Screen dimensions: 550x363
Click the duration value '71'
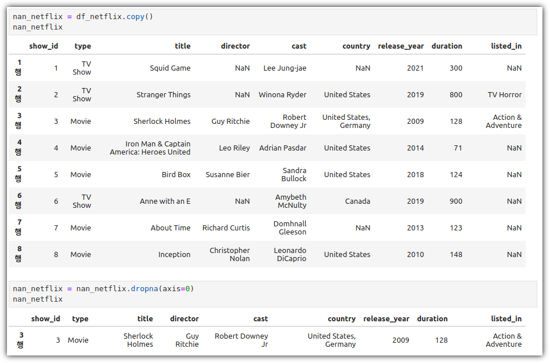click(458, 148)
